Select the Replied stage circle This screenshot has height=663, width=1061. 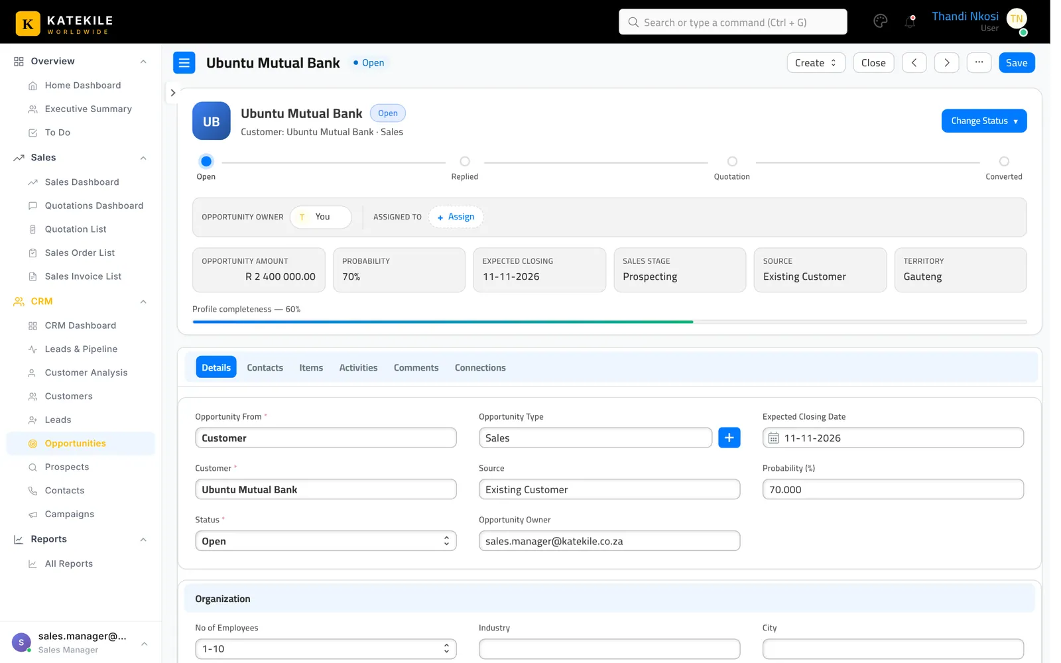click(x=465, y=161)
